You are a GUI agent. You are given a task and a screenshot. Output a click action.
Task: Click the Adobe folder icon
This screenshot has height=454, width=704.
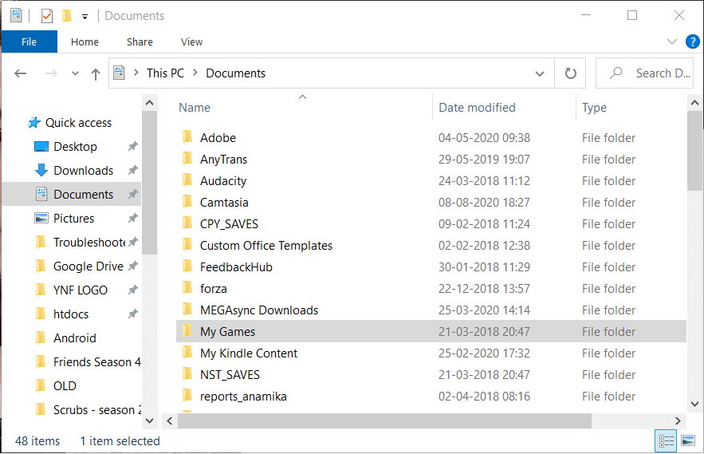click(x=187, y=137)
